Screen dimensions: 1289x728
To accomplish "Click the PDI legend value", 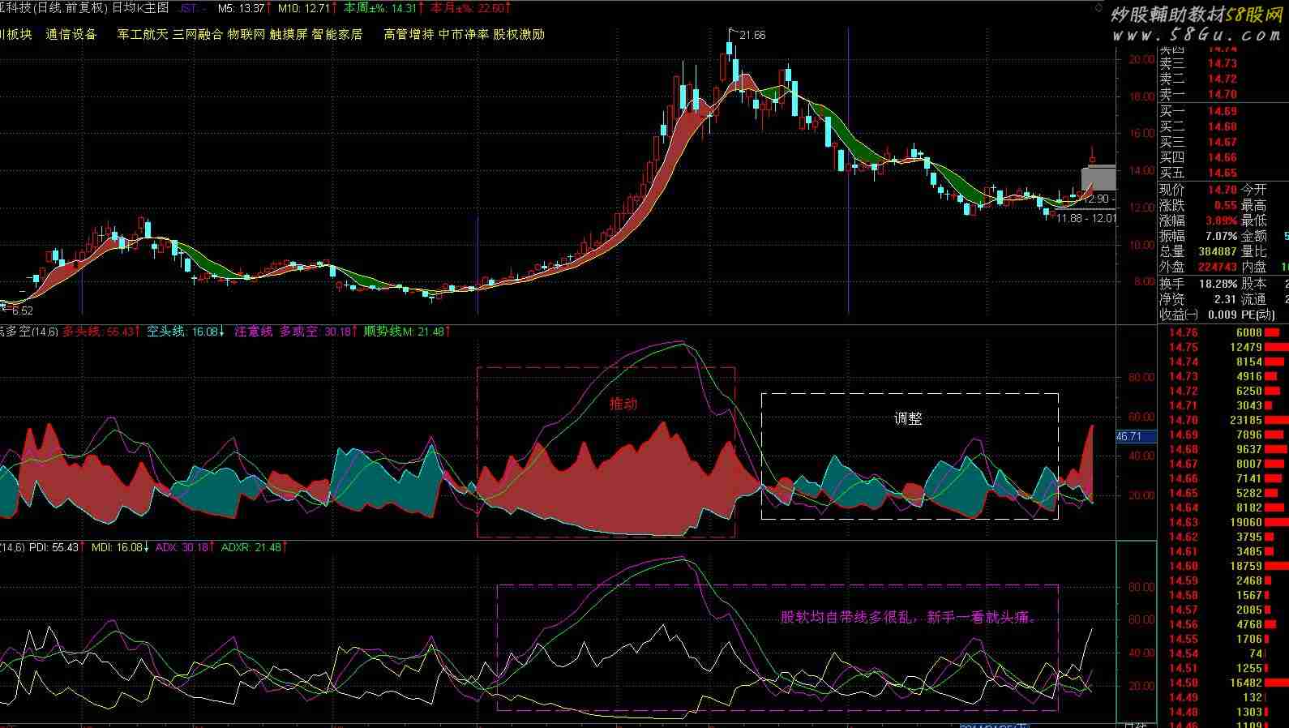I will tap(54, 548).
